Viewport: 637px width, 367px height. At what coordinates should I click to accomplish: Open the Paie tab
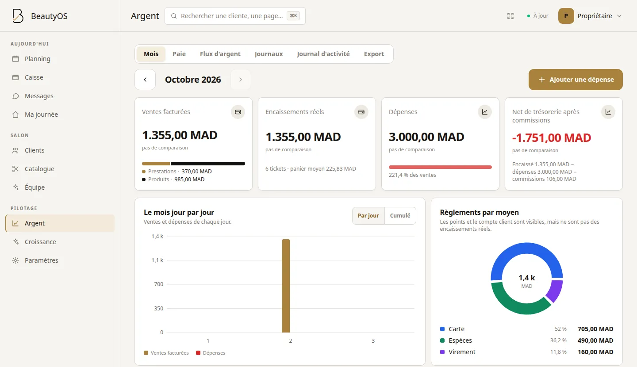[179, 54]
